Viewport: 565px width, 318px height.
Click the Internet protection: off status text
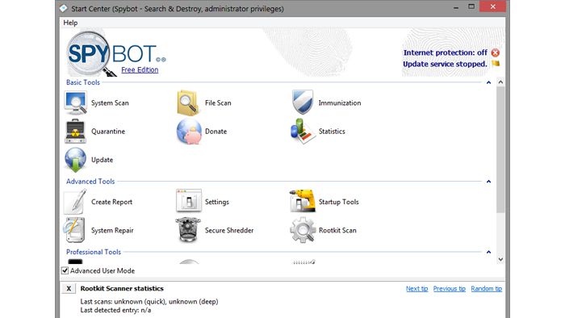point(446,52)
